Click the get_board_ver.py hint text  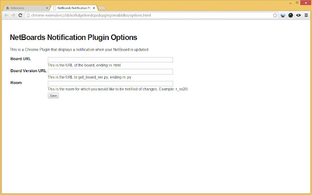[x=89, y=77]
